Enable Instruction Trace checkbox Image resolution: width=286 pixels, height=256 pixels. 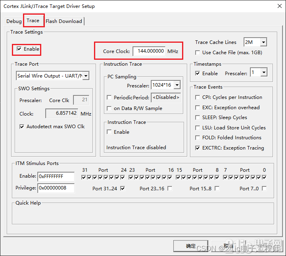pyautogui.click(x=109, y=132)
